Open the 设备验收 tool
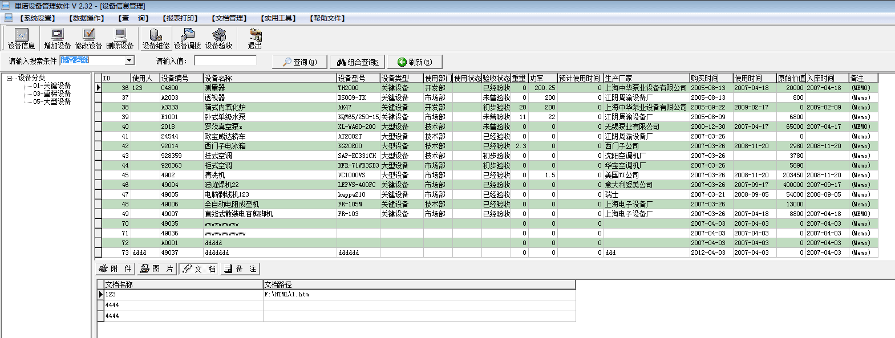 tap(218, 38)
